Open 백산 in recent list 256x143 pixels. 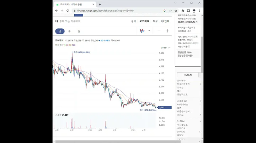click(x=179, y=91)
